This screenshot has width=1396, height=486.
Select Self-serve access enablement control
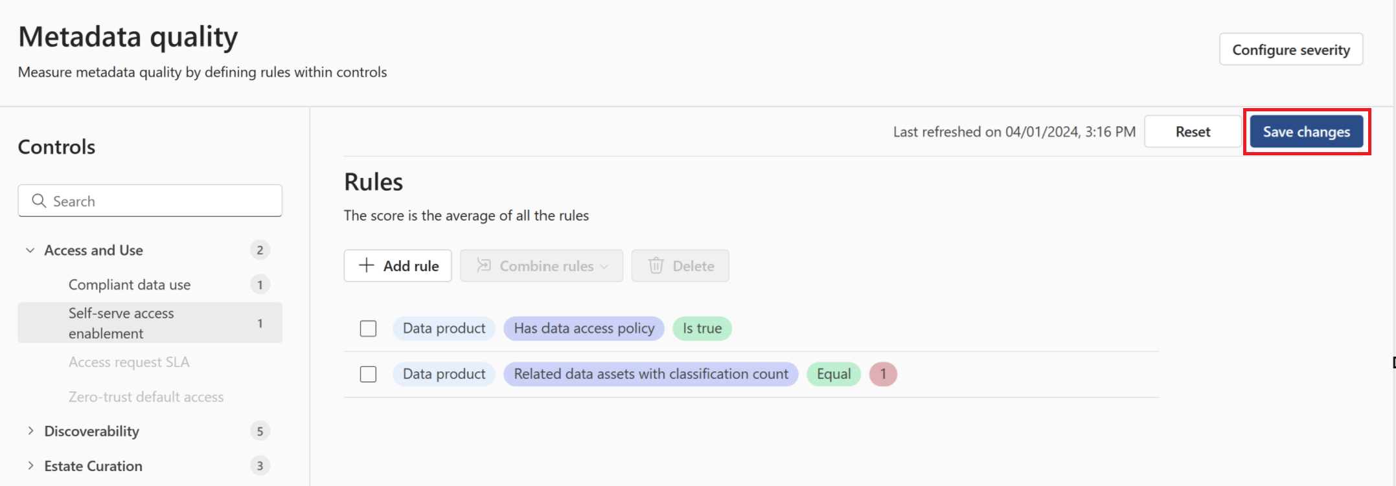coord(150,323)
